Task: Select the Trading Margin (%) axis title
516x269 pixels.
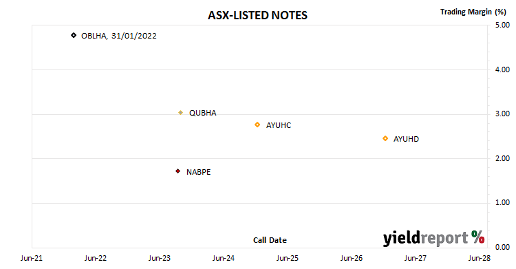Action: (x=473, y=12)
